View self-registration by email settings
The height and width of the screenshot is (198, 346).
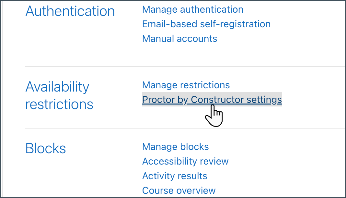click(206, 24)
